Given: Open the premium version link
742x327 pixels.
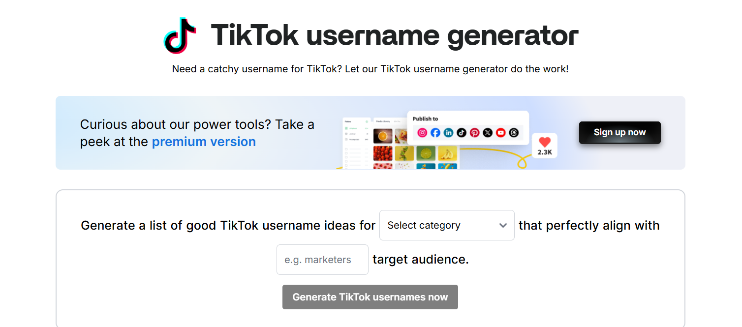Looking at the screenshot, I should (204, 142).
